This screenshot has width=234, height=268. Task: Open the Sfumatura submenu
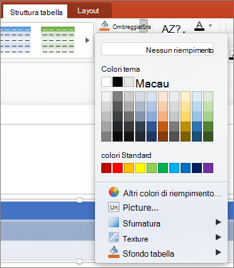coord(162,223)
